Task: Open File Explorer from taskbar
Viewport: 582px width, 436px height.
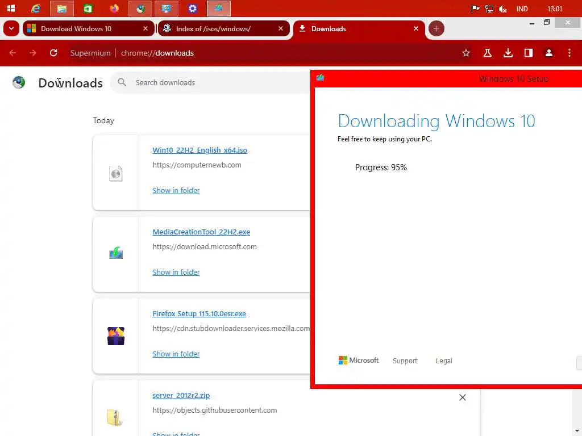Action: coord(61,9)
